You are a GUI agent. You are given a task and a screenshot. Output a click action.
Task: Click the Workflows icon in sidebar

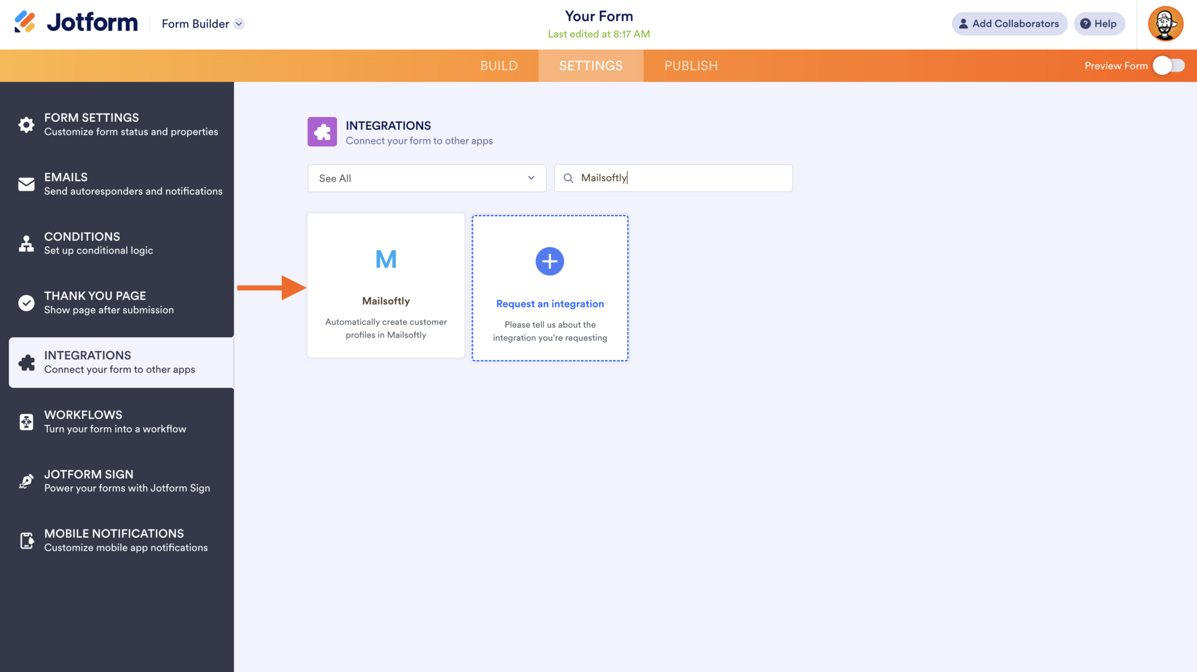point(26,421)
